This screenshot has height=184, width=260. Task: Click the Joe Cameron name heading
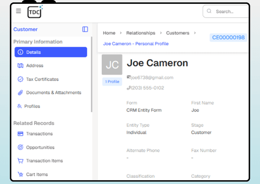(157, 63)
